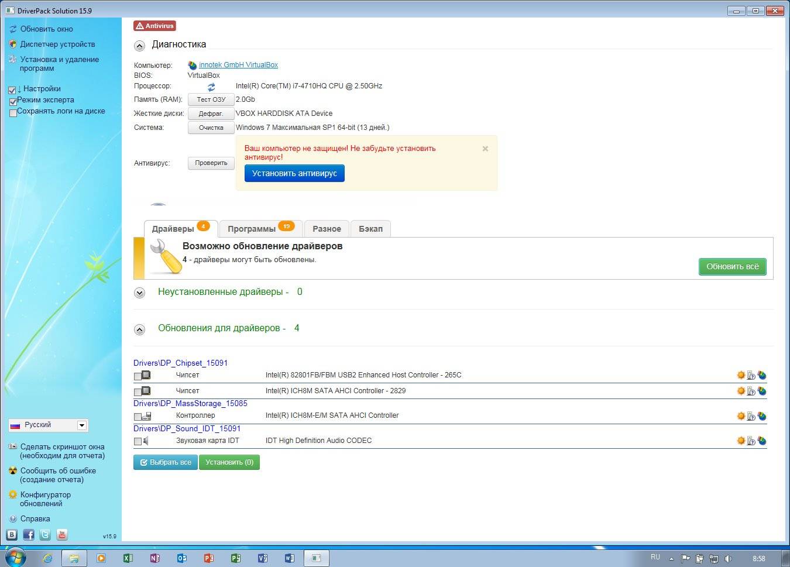Screen dimensions: 790x567
Task: Click the Выбрать все button
Action: tap(165, 462)
